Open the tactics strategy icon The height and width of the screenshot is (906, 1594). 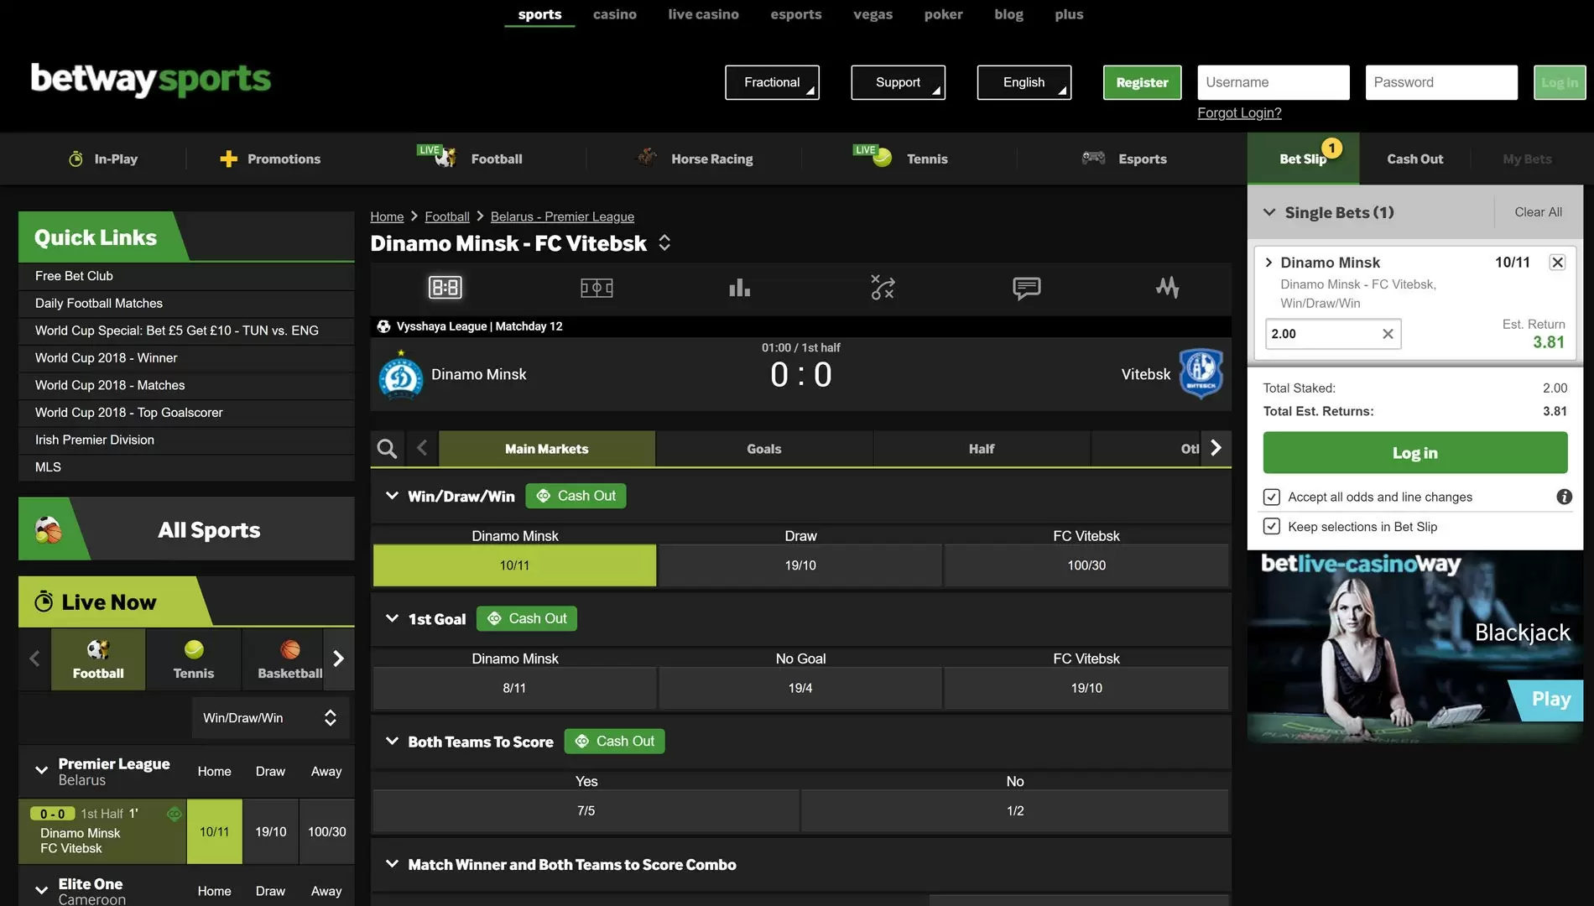point(883,288)
